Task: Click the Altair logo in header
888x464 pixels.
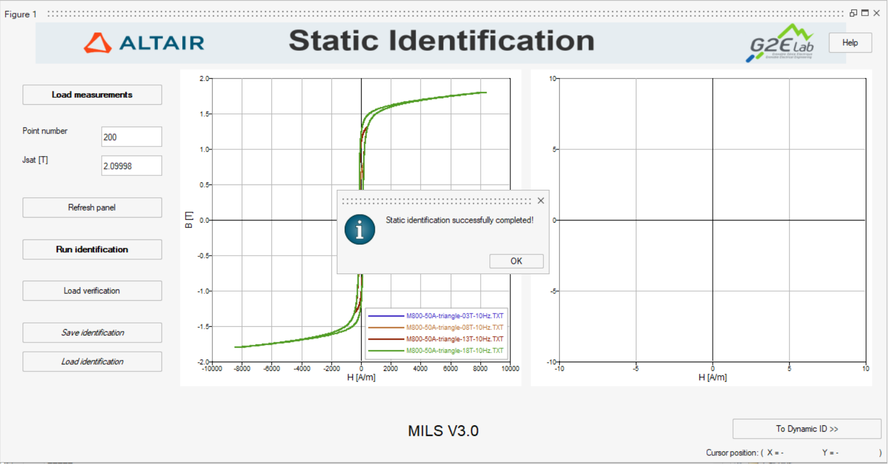Action: pos(144,43)
